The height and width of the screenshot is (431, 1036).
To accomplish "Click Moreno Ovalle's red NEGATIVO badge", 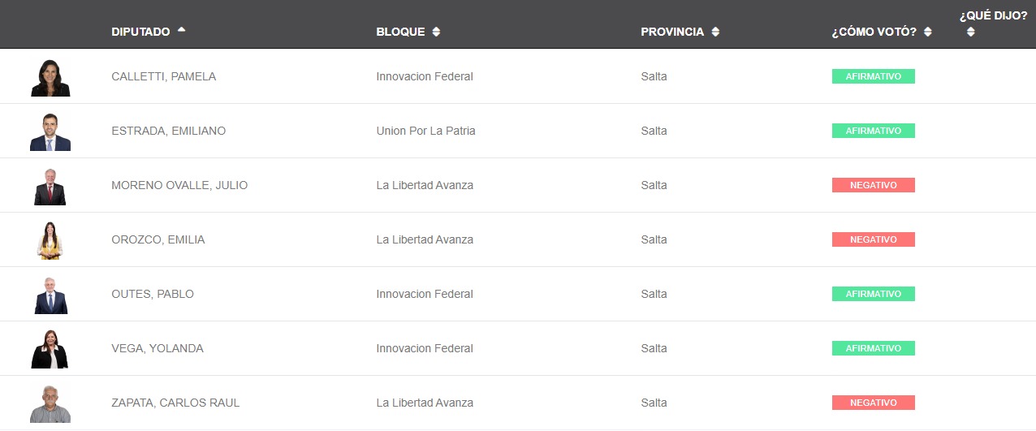I will pos(873,185).
